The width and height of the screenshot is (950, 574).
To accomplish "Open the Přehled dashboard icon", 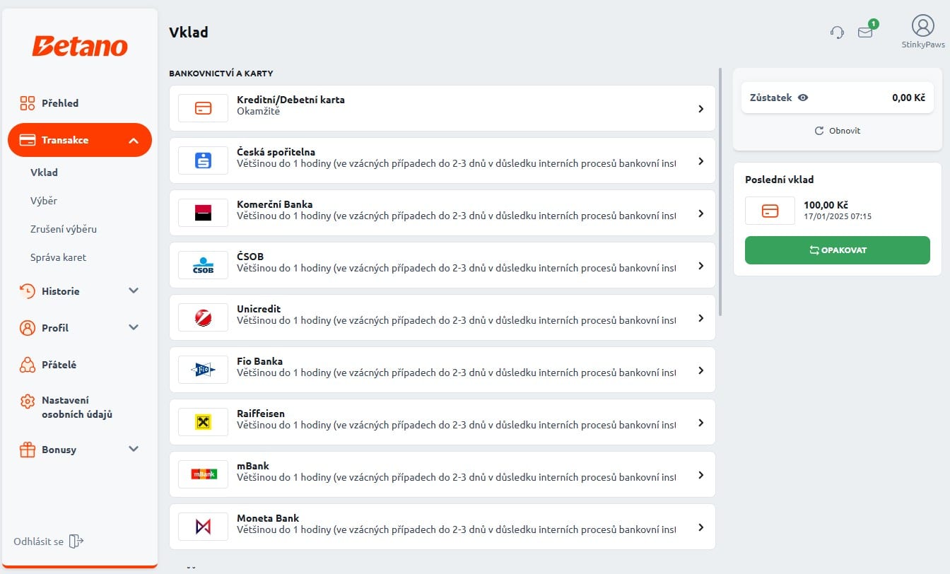I will [x=28, y=103].
